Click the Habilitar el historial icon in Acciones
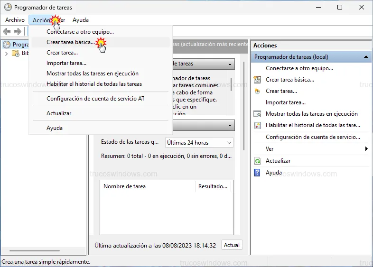 click(257, 126)
